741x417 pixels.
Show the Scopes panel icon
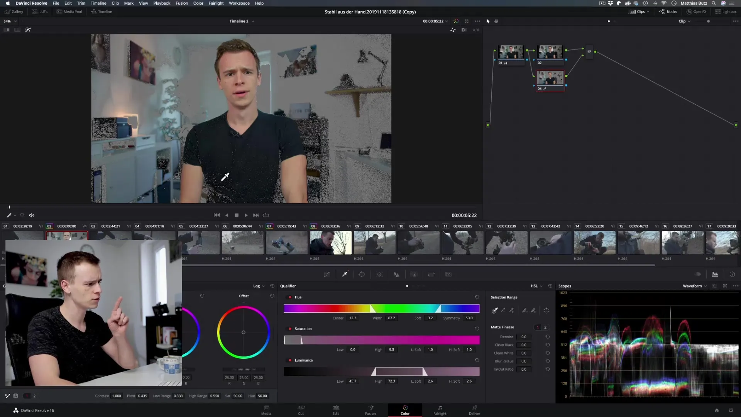(x=715, y=274)
